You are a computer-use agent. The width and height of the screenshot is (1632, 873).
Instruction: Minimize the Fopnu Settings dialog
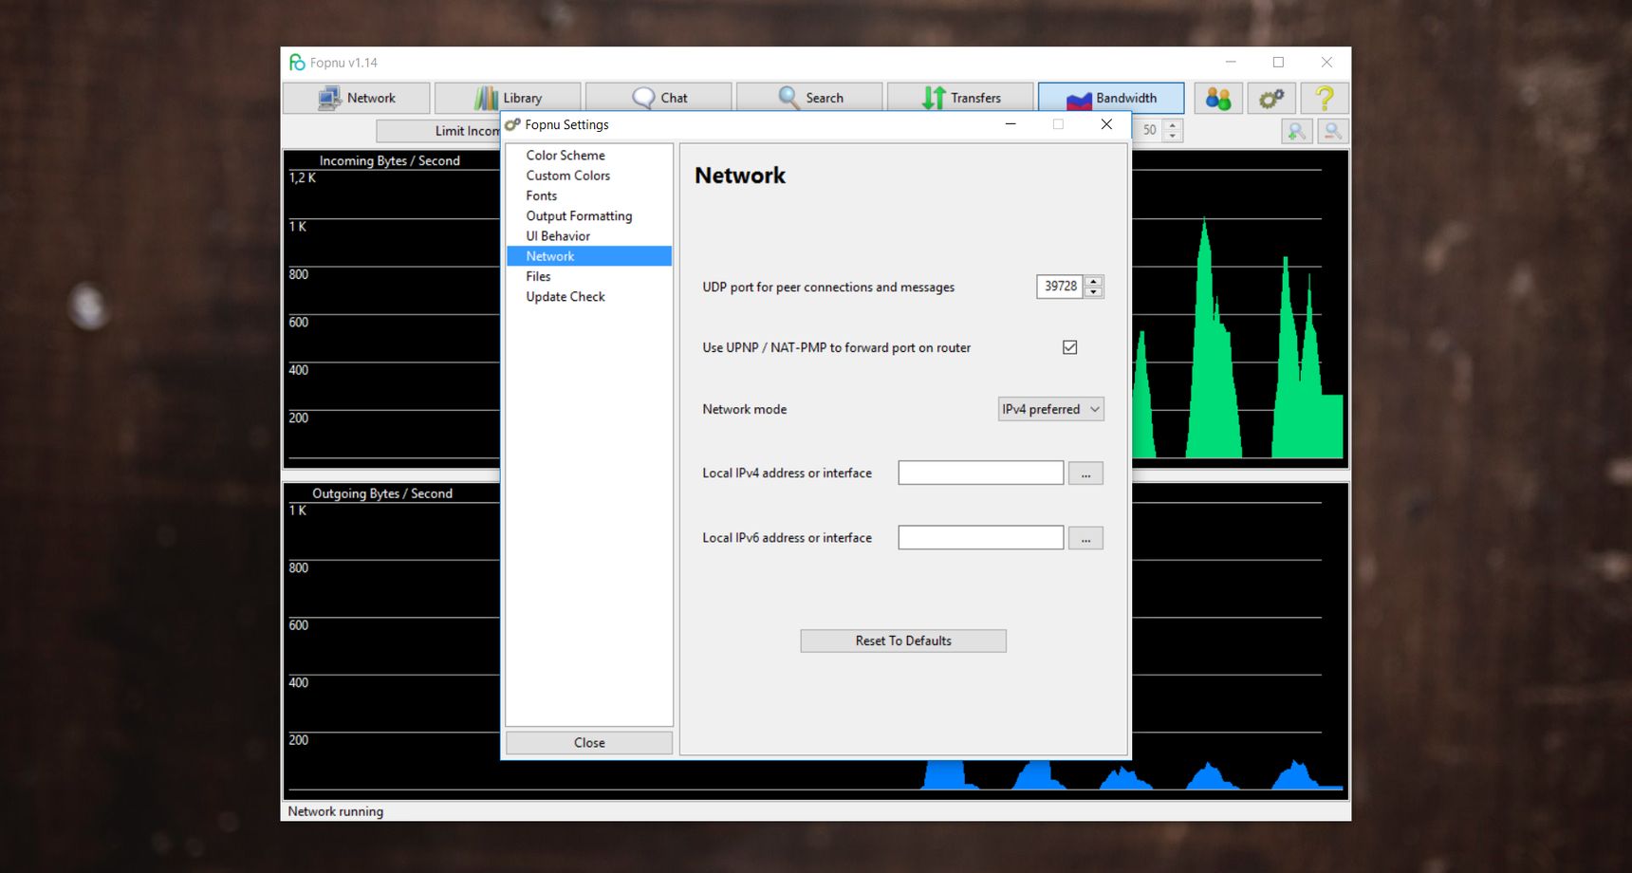(1011, 124)
